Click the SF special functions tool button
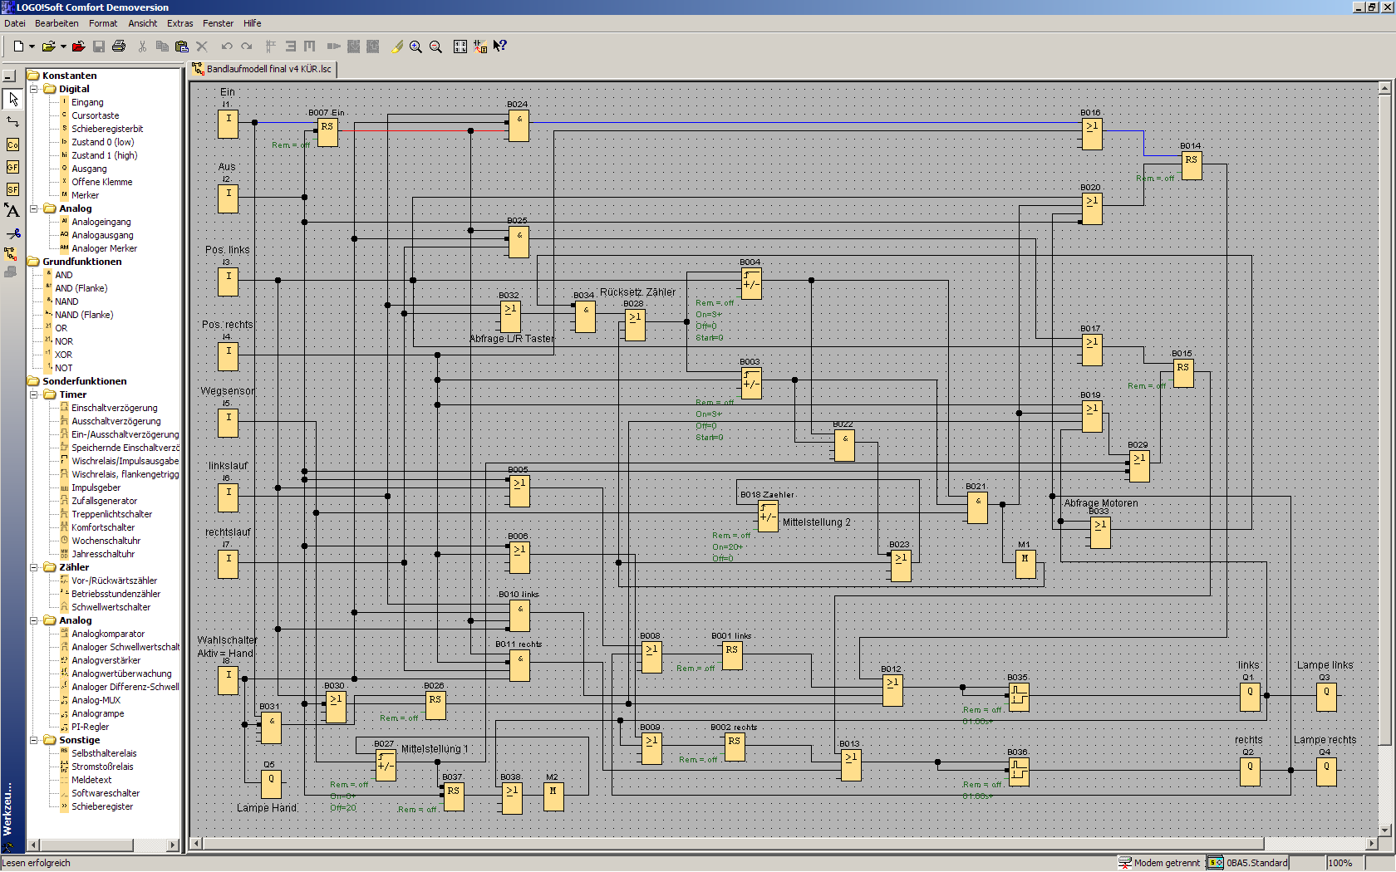The width and height of the screenshot is (1396, 872). 12,189
